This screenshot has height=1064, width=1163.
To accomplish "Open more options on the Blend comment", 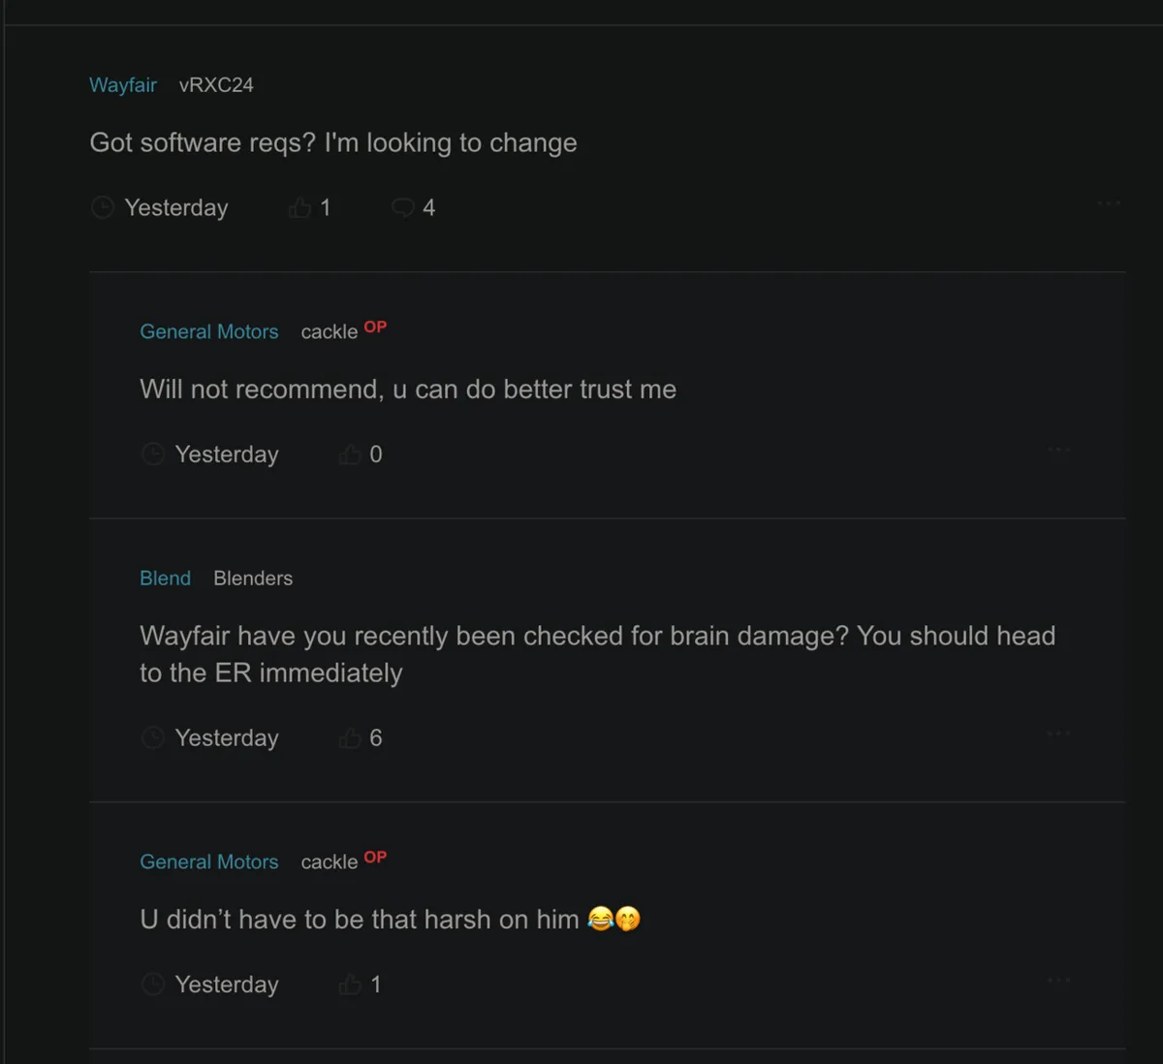I will pyautogui.click(x=1058, y=734).
